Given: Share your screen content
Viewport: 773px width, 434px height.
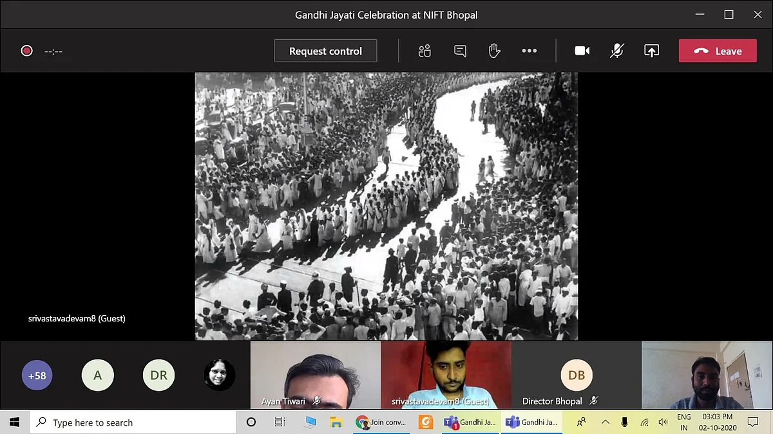Looking at the screenshot, I should click(x=651, y=51).
